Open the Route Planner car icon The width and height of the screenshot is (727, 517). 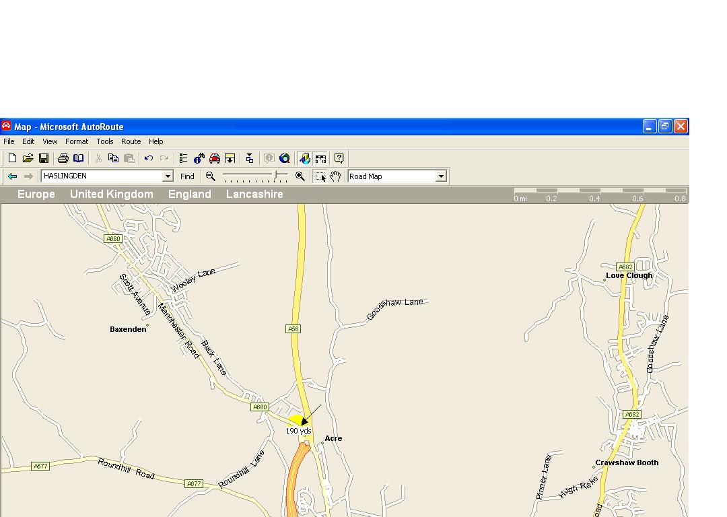click(215, 158)
